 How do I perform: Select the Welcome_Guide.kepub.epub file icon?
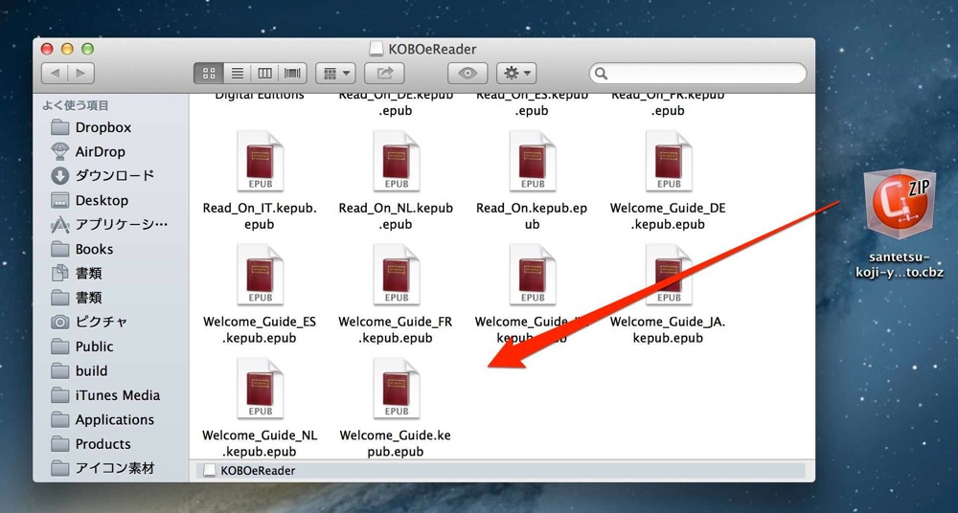click(x=397, y=389)
